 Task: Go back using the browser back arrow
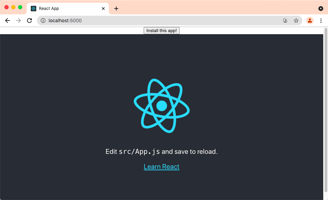coord(8,21)
